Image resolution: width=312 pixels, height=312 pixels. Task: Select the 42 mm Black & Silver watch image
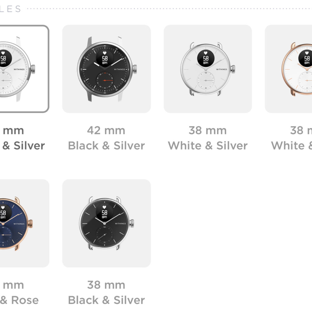tap(106, 69)
